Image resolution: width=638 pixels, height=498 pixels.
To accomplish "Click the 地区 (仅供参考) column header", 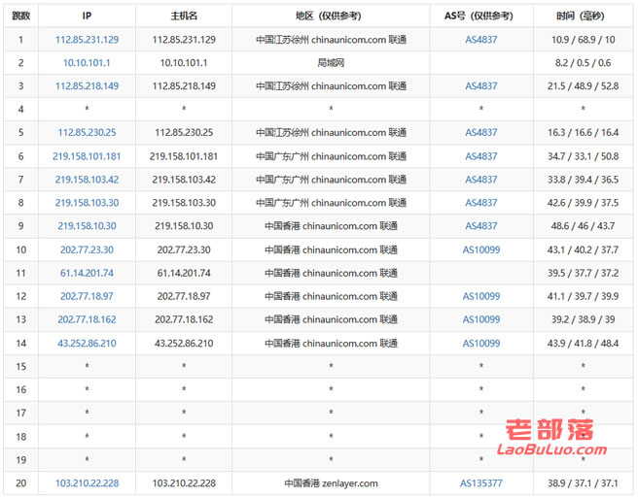I will (x=331, y=16).
